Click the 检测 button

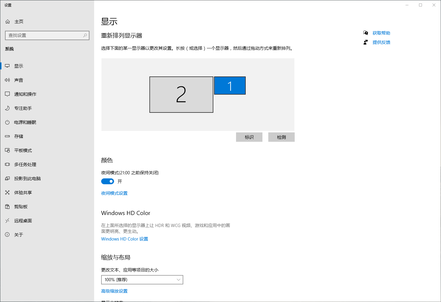[281, 137]
